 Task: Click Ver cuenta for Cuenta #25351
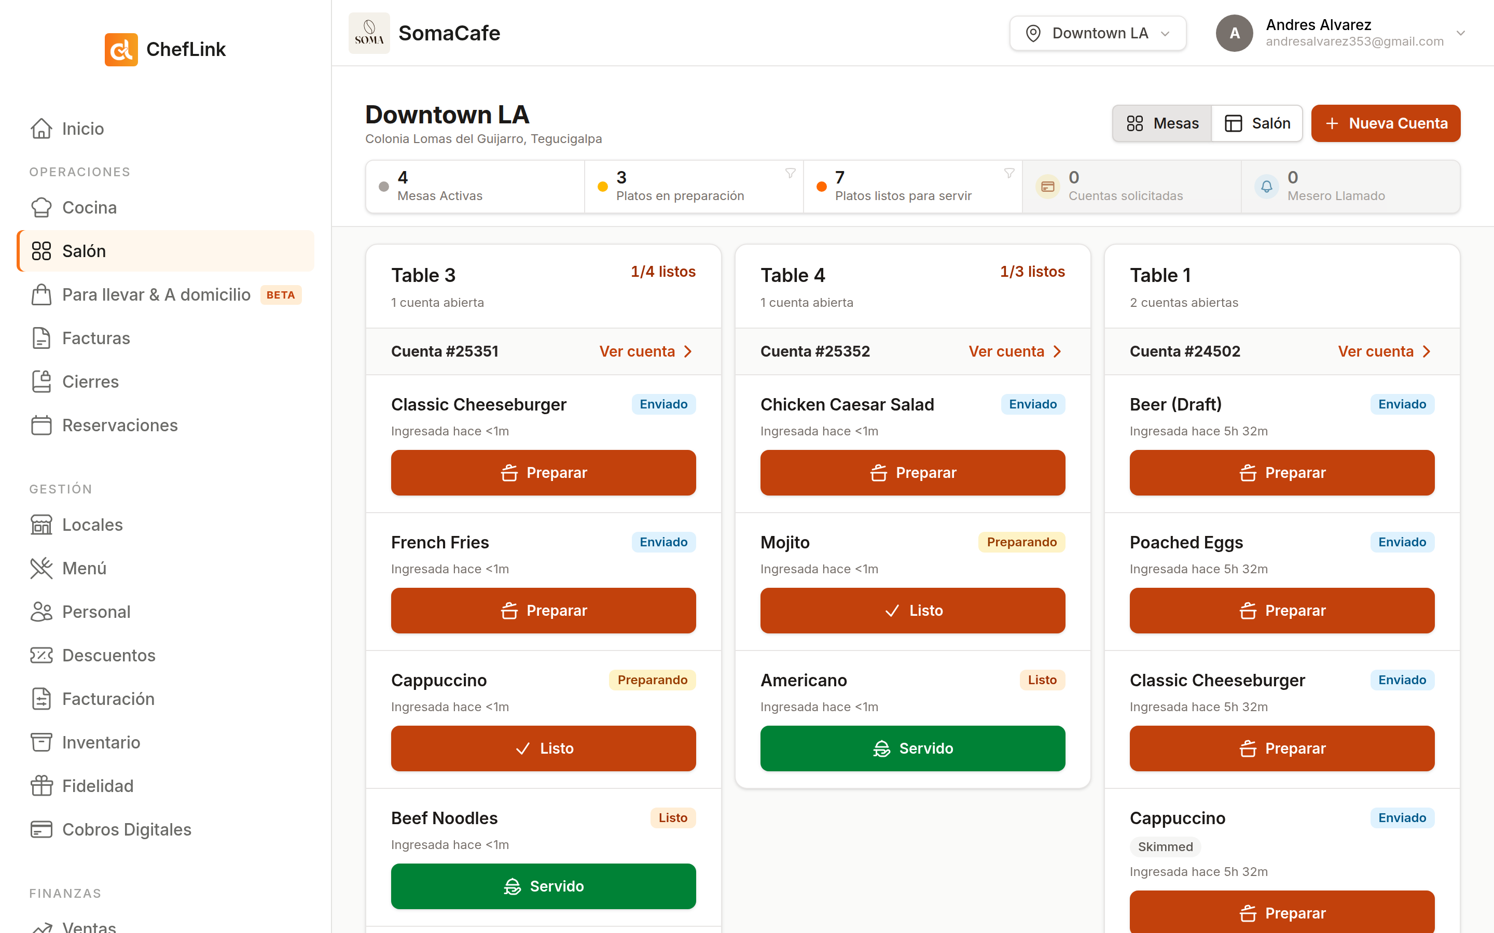646,351
